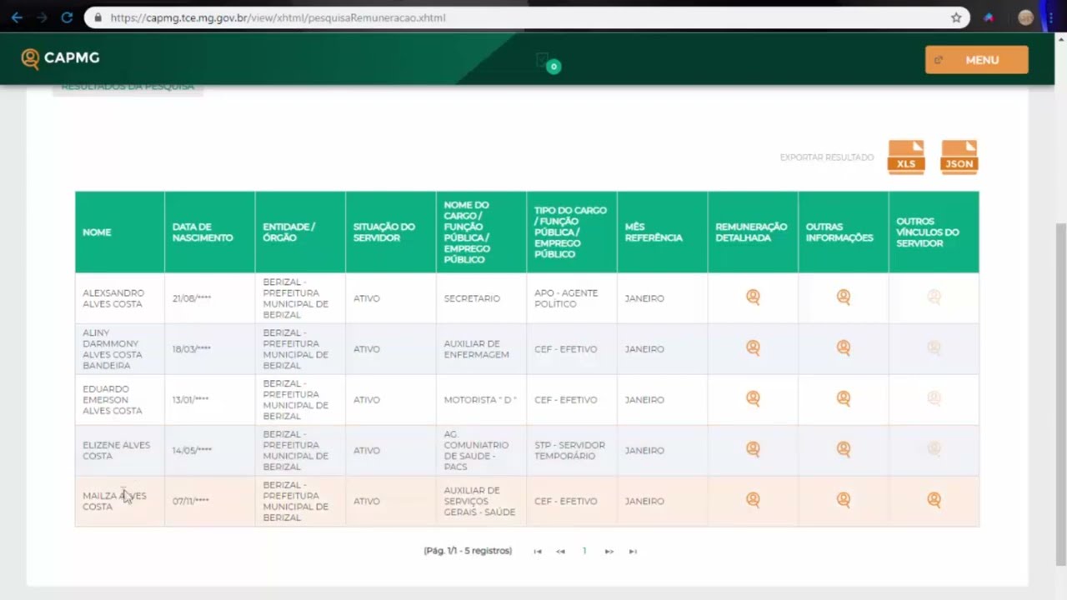Image resolution: width=1067 pixels, height=600 pixels.
Task: View other information for Alexsandro Alves Costa
Action: pos(844,297)
